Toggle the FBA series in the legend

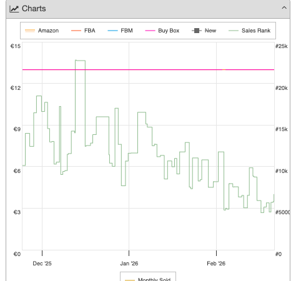point(83,31)
